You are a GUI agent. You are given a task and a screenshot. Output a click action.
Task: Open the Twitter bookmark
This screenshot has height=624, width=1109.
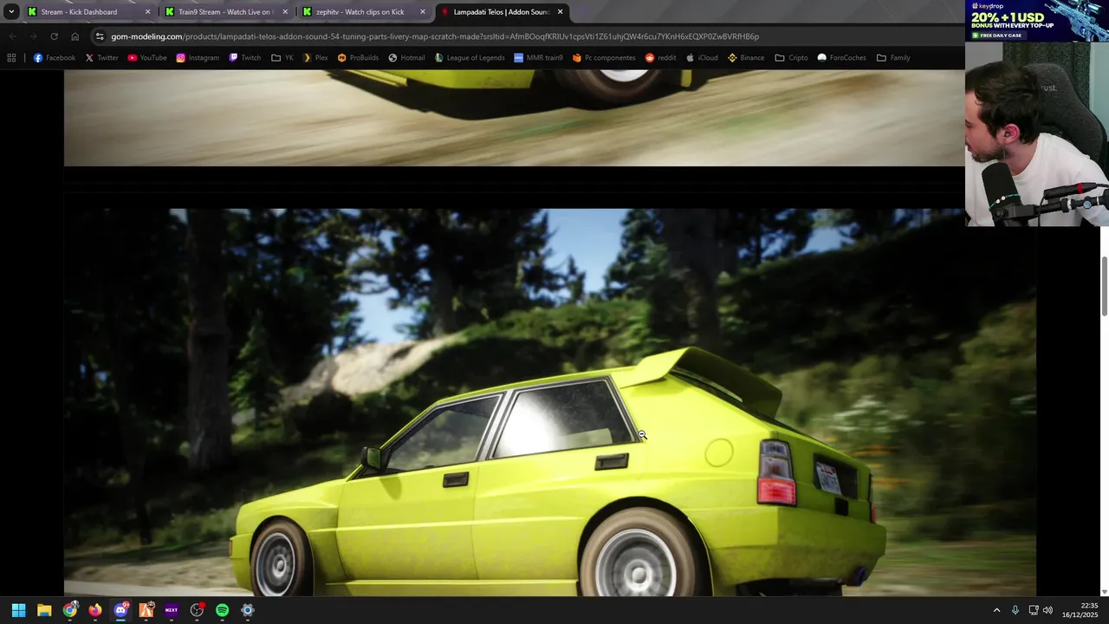tap(101, 58)
